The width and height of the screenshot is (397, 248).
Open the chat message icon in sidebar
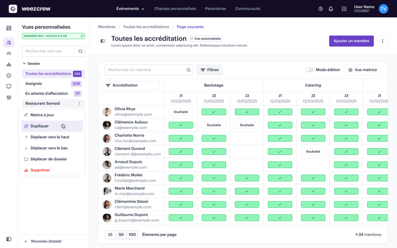pyautogui.click(x=9, y=87)
